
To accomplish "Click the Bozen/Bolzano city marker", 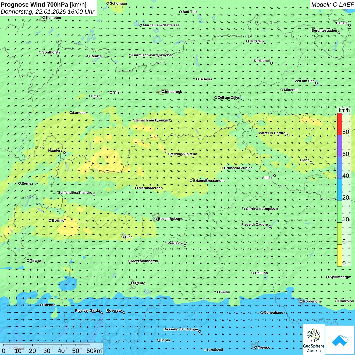I will pos(156,219).
